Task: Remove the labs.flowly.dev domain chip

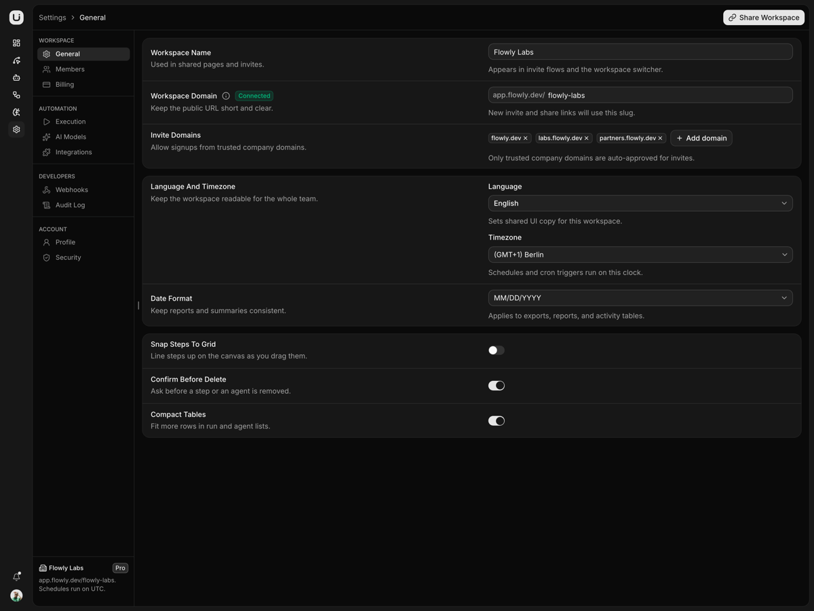Action: coord(587,138)
